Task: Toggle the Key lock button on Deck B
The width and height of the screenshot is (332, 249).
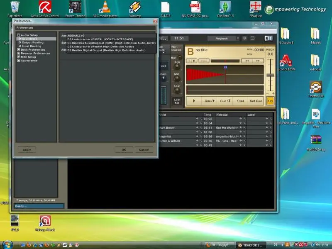Action: coord(270,101)
